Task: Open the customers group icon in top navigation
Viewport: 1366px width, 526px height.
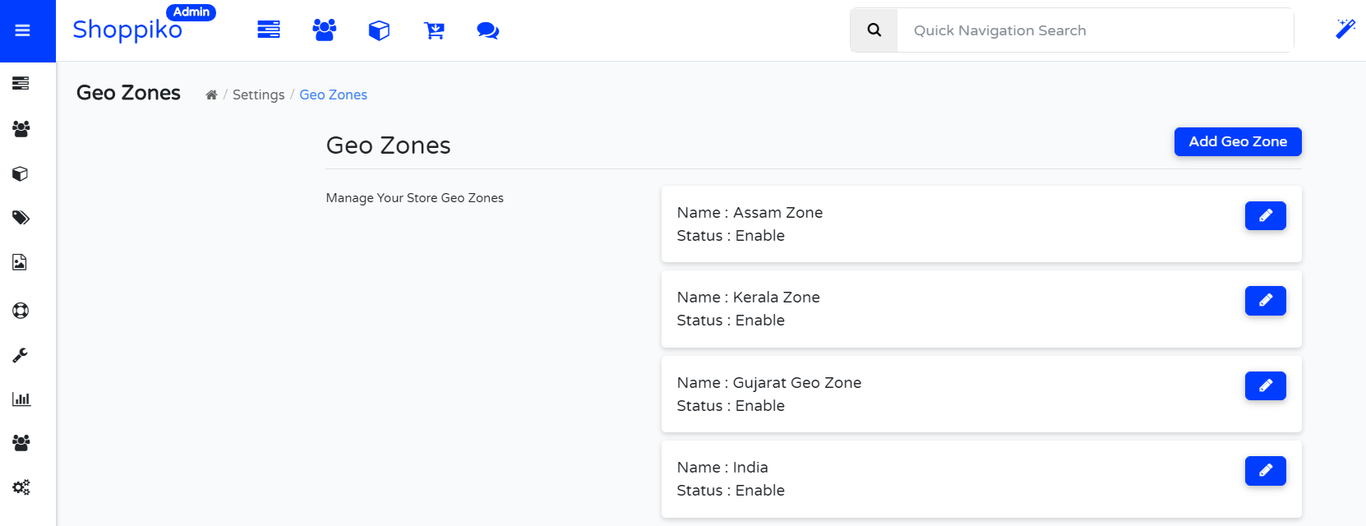Action: click(x=325, y=30)
